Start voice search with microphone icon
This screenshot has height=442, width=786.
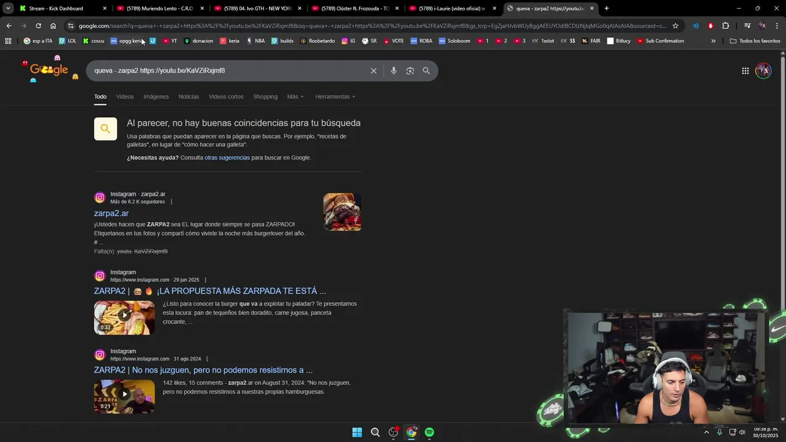click(x=394, y=71)
